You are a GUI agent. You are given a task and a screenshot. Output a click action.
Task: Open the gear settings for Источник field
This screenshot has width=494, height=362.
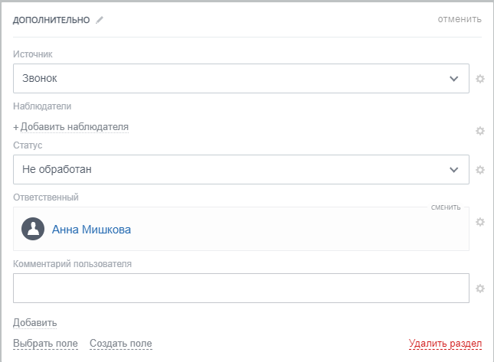(480, 79)
